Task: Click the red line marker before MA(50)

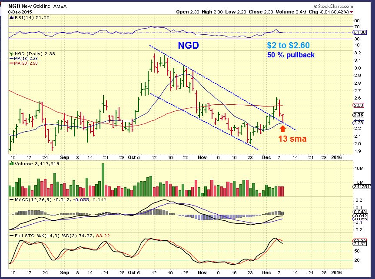Action: [x=11, y=63]
